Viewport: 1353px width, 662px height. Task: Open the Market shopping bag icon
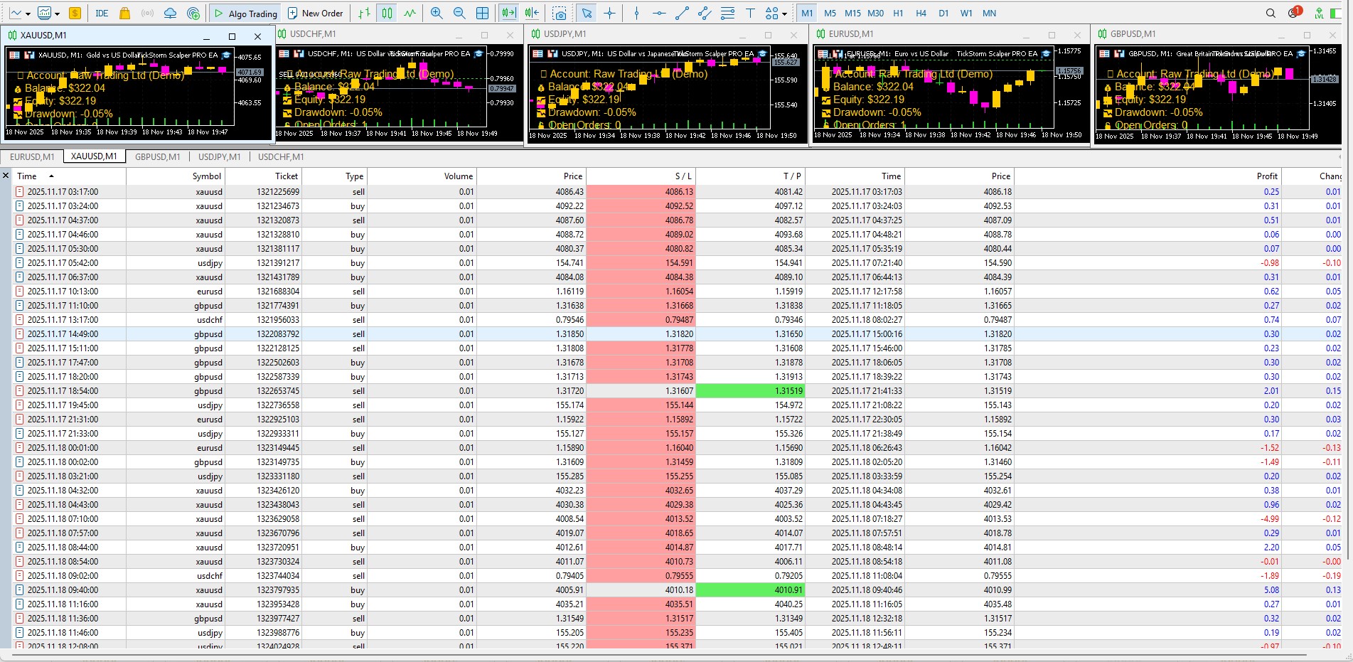click(124, 13)
